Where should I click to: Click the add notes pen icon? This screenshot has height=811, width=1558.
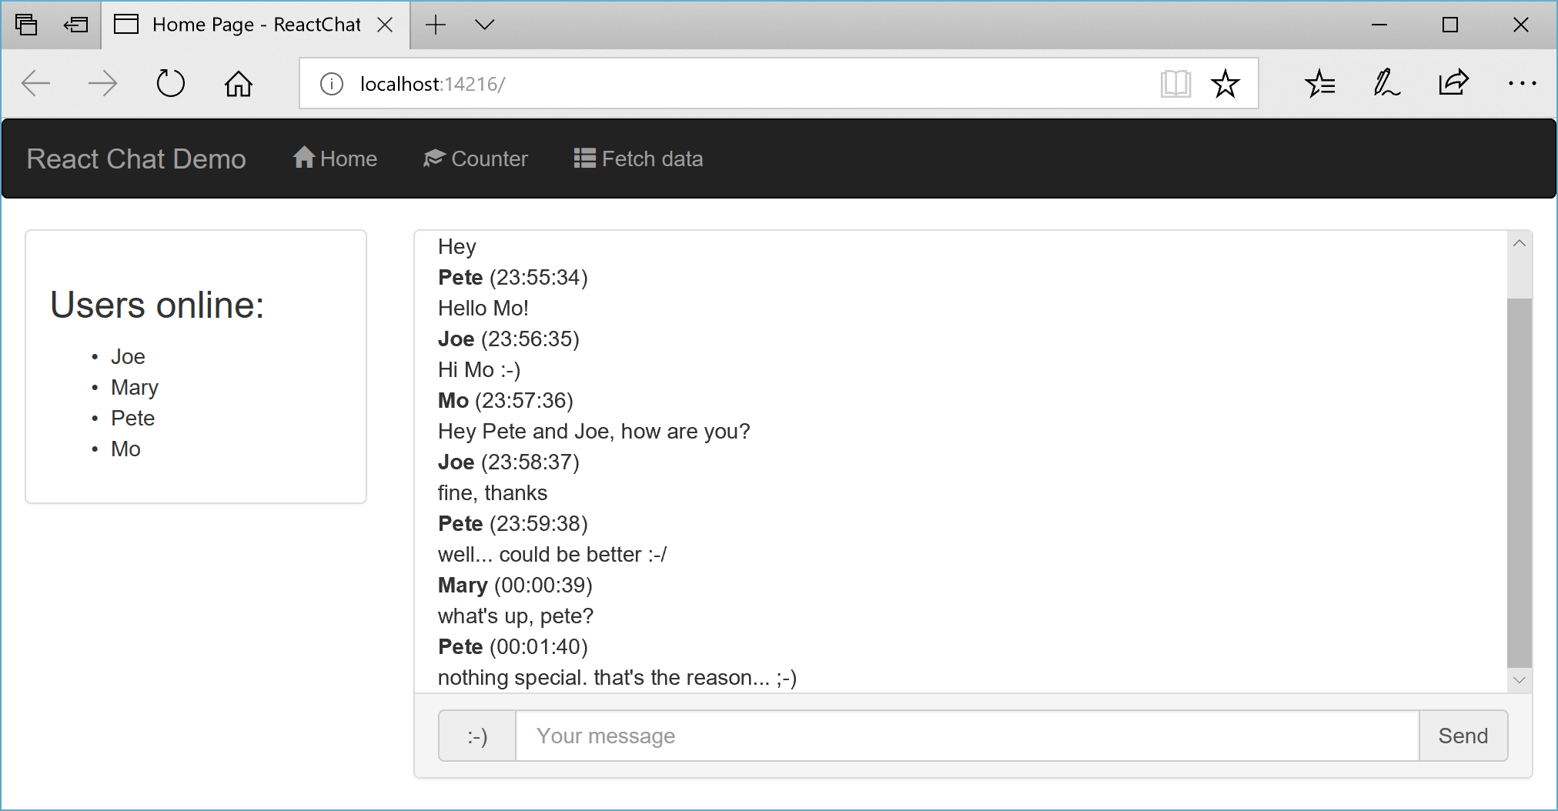1386,83
